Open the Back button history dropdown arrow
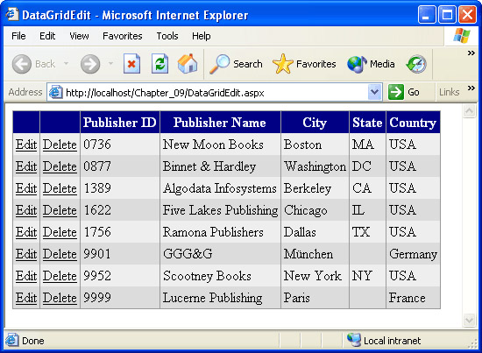This screenshot has width=482, height=353. point(66,64)
